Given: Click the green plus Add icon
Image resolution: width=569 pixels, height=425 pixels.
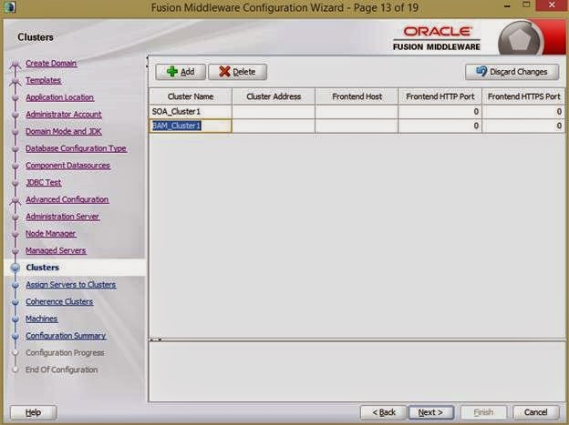Looking at the screenshot, I should pyautogui.click(x=172, y=71).
